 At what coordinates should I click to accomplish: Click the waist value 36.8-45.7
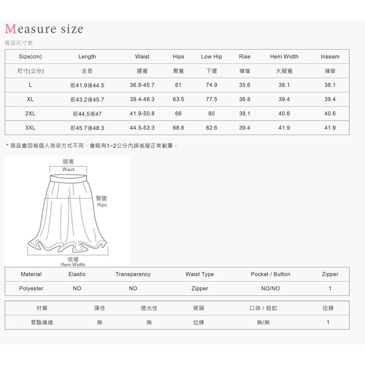click(142, 85)
